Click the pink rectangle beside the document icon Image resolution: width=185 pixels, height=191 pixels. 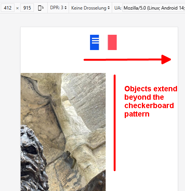click(112, 42)
